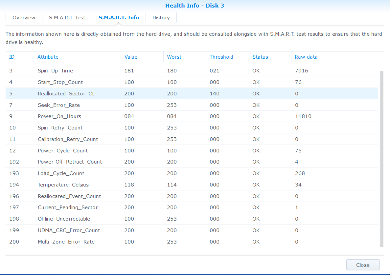Click raw data 11810 for Power_On_Hours
The width and height of the screenshot is (390, 275).
(303, 116)
